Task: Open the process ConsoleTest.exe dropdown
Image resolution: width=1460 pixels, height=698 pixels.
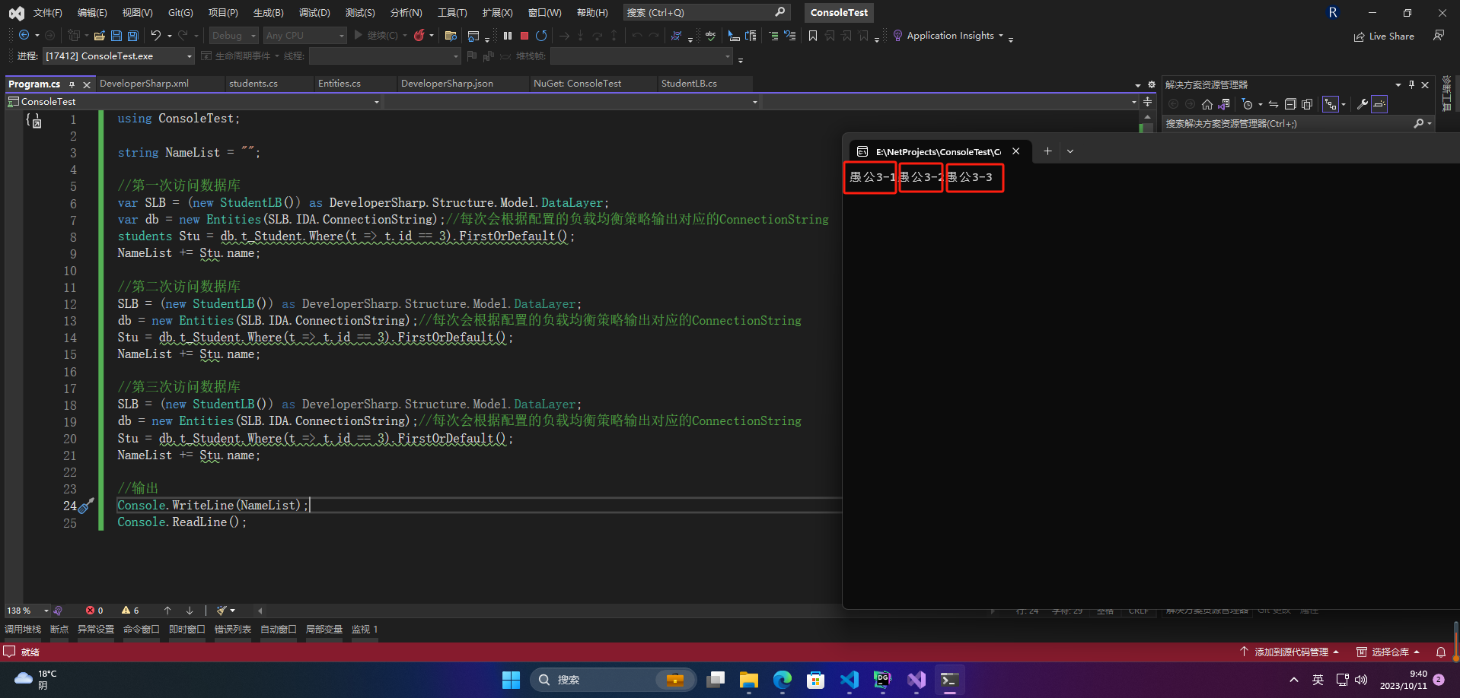Action: tap(119, 56)
